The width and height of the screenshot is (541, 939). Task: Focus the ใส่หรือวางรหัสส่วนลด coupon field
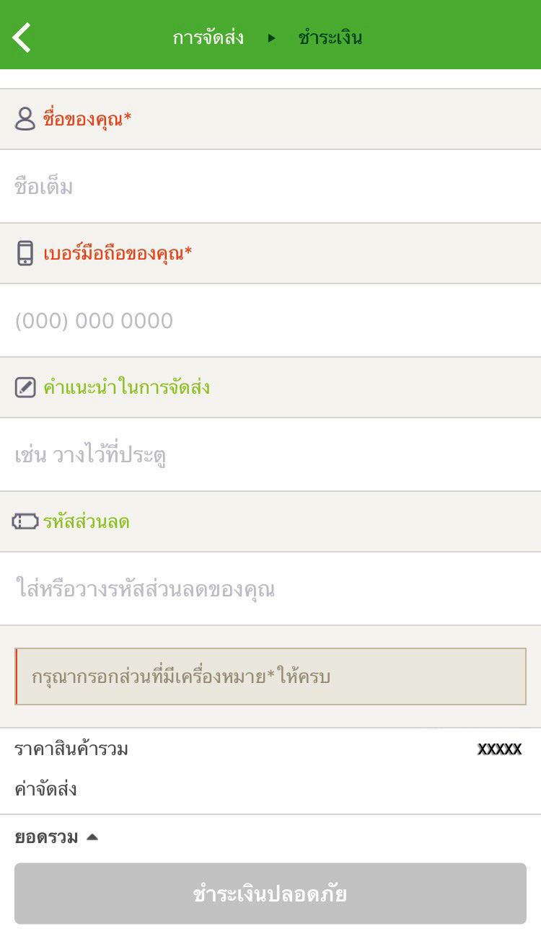(x=270, y=589)
